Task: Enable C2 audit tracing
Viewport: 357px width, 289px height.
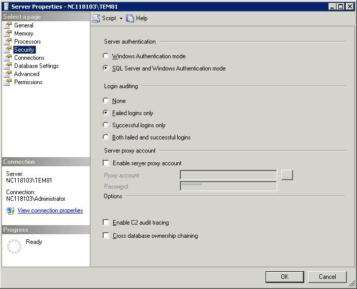Action: 106,223
